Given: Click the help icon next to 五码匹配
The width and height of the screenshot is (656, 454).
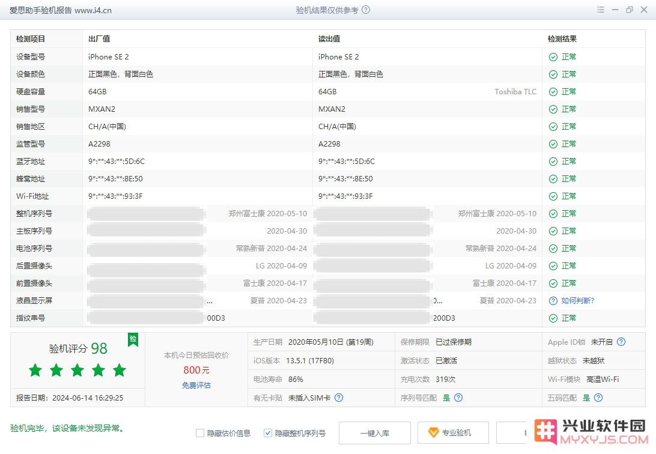Looking at the screenshot, I should pos(598,398).
